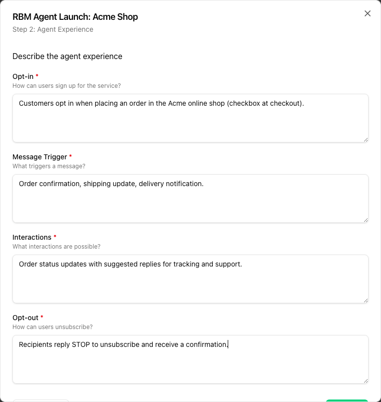This screenshot has height=402, width=381.
Task: Click hint 'What triggers a message?'
Action: pyautogui.click(x=49, y=166)
